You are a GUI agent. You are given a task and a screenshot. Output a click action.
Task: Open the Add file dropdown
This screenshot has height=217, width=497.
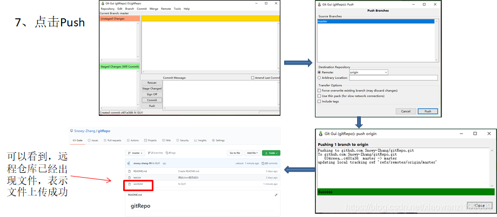pyautogui.click(x=253, y=153)
